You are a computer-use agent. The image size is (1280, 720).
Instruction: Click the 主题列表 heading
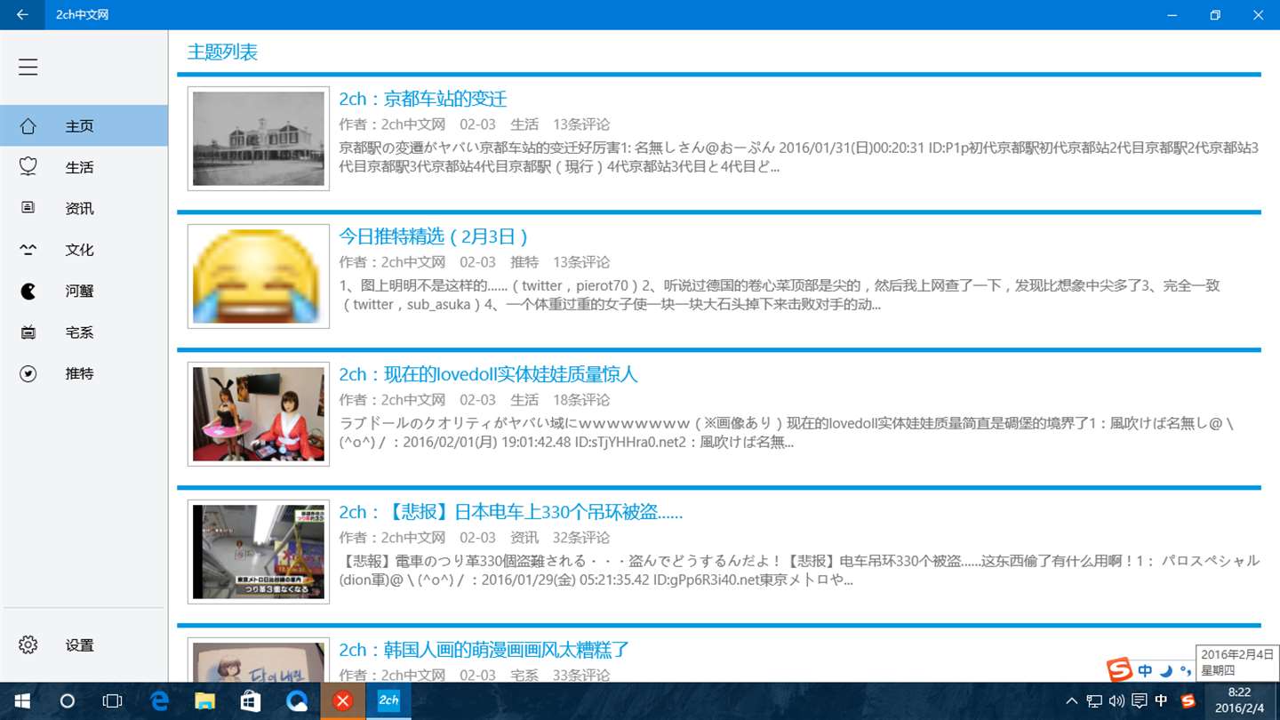tap(222, 52)
